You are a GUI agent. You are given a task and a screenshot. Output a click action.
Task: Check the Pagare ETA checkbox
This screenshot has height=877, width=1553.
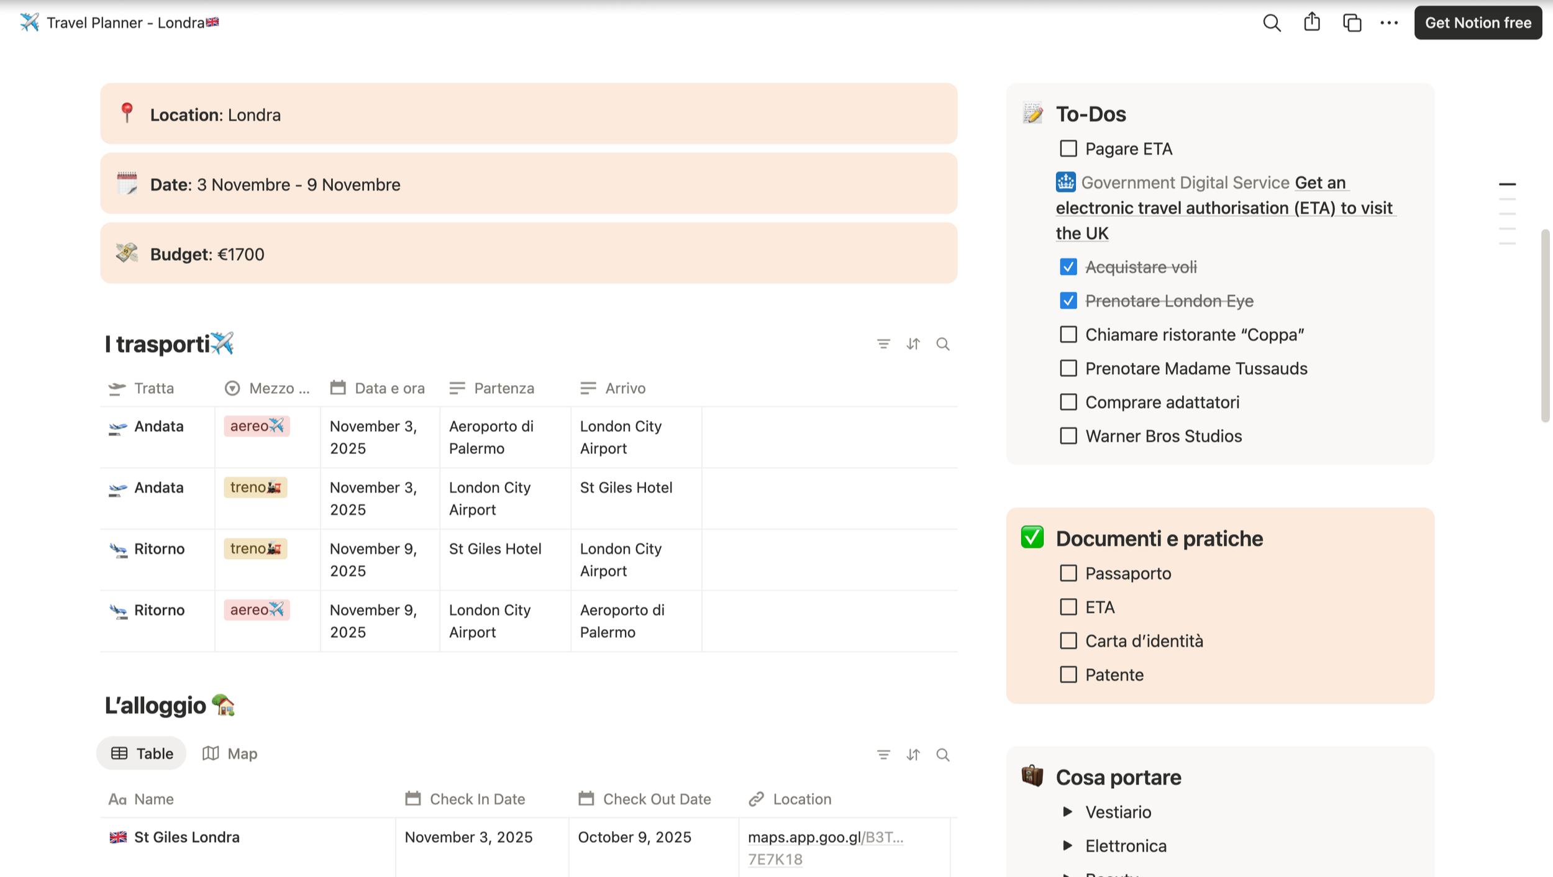[x=1068, y=149]
